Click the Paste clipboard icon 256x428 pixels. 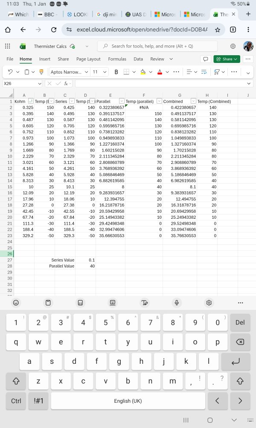tap(26, 72)
